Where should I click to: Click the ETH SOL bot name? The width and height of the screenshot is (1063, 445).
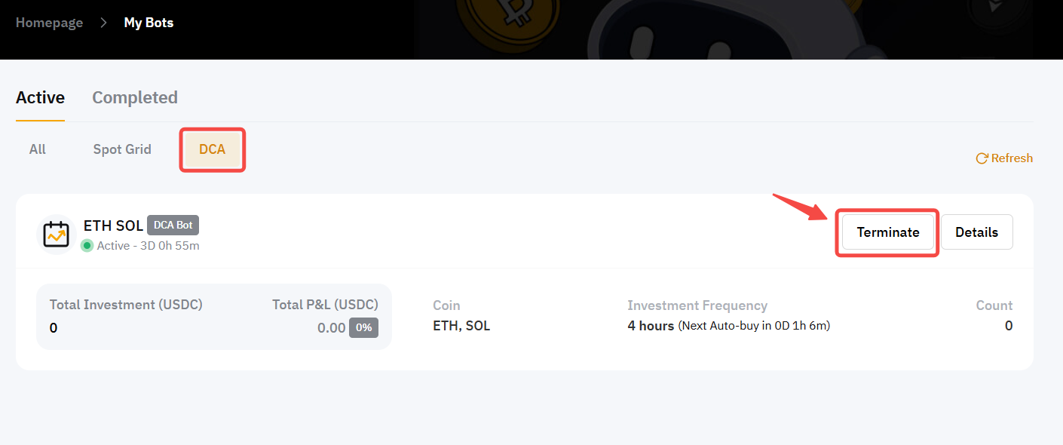pyautogui.click(x=113, y=226)
